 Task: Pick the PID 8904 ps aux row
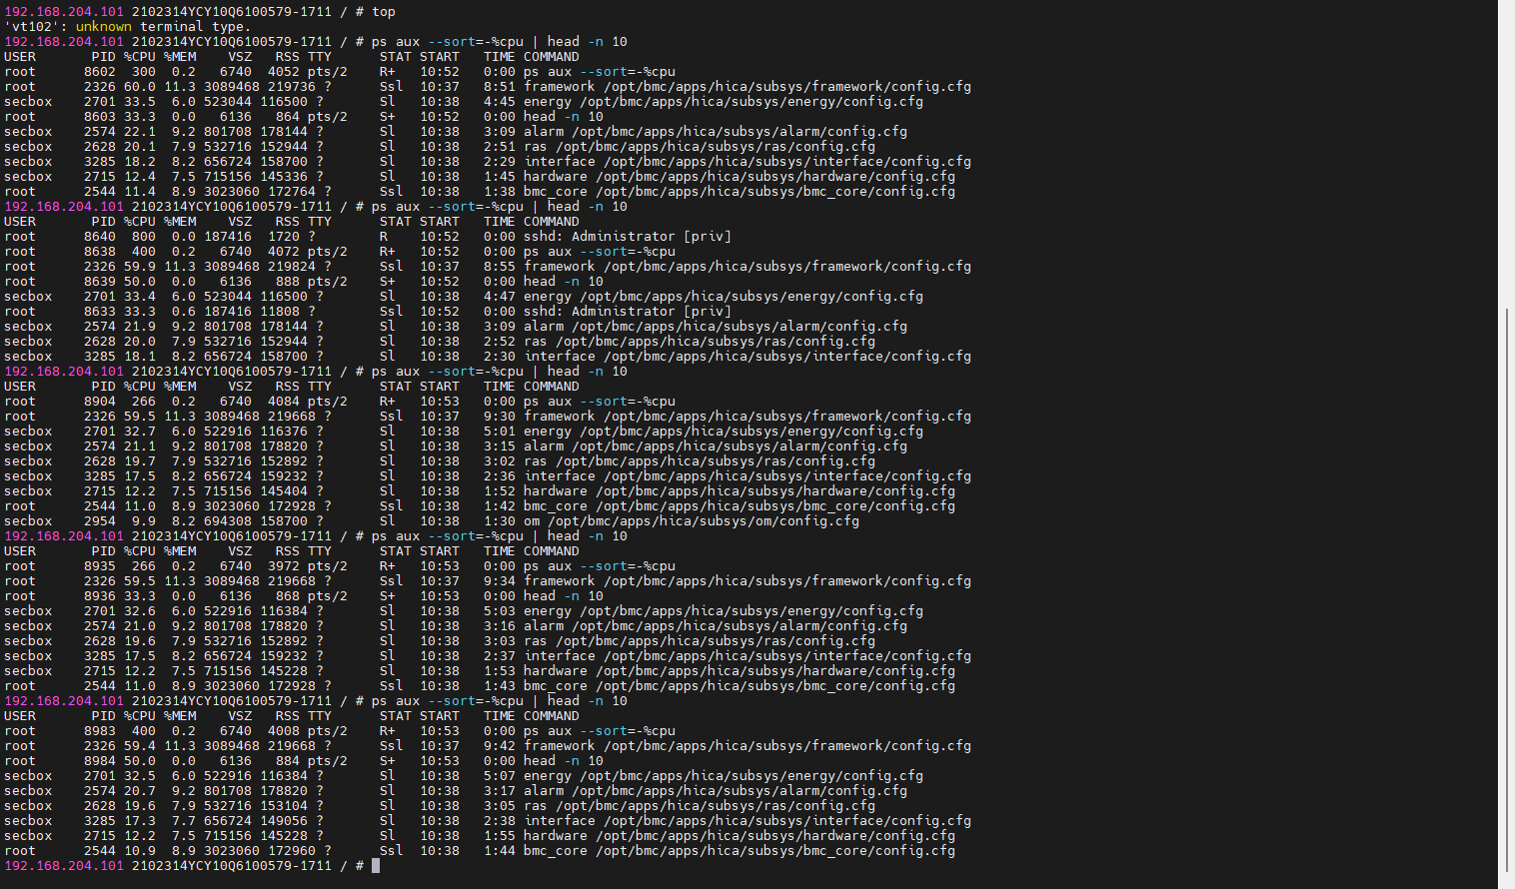click(340, 402)
